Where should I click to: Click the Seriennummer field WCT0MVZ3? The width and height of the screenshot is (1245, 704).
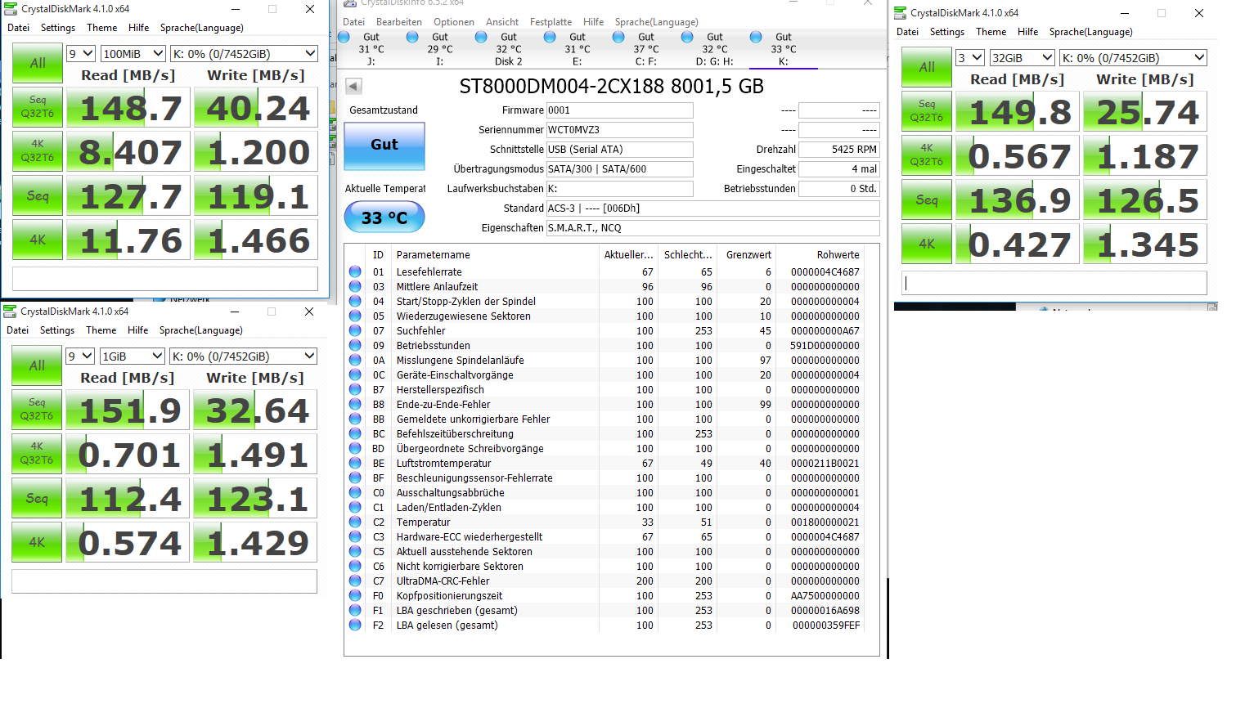point(620,130)
